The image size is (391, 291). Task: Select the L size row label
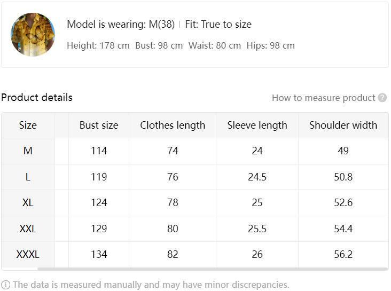(x=28, y=177)
